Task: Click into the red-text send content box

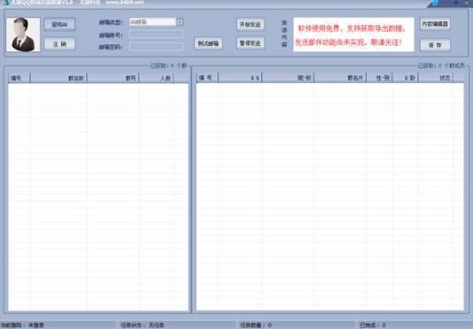Action: 353,34
